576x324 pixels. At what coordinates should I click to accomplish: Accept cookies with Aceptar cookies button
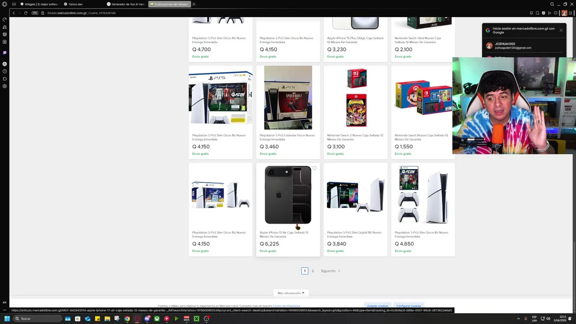click(378, 306)
